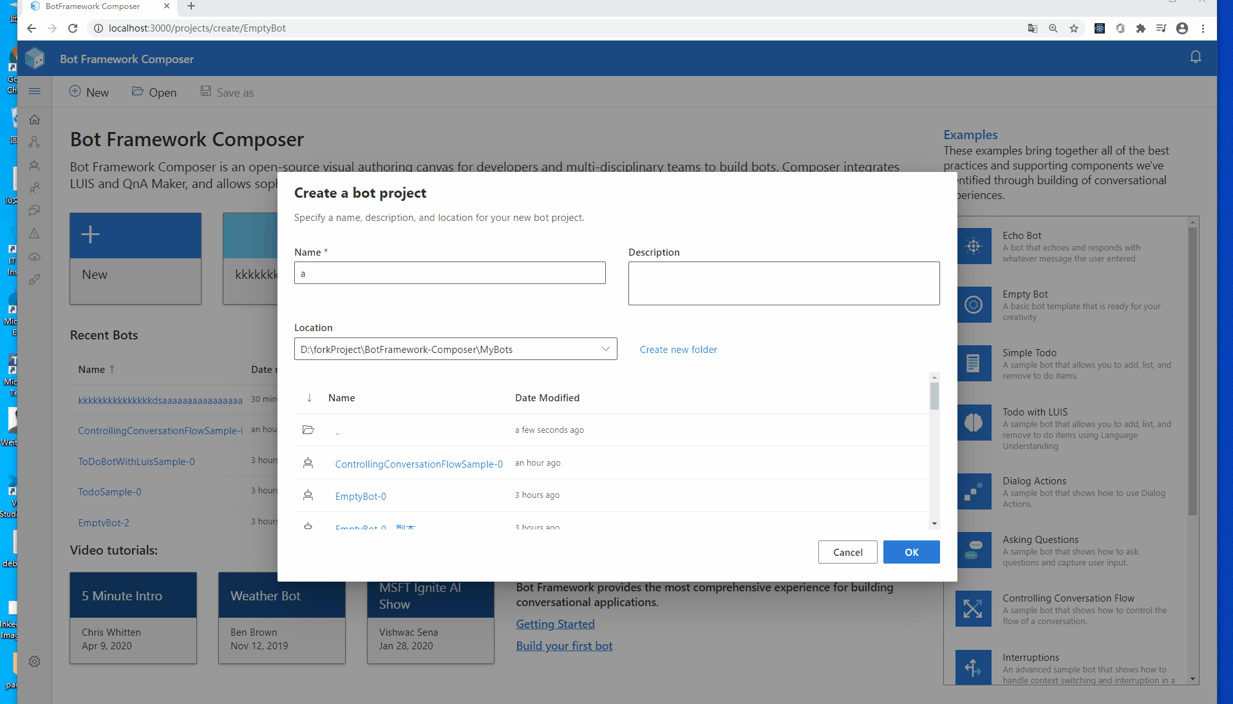The image size is (1233, 704).
Task: Open the parent directory '..' entry
Action: coord(337,431)
